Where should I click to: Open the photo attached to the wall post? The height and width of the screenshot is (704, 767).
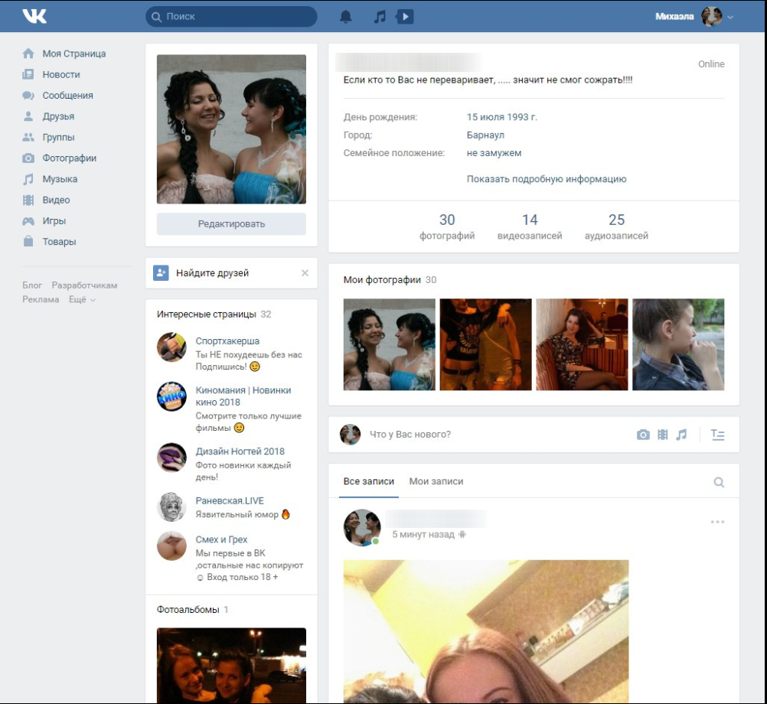pyautogui.click(x=486, y=631)
